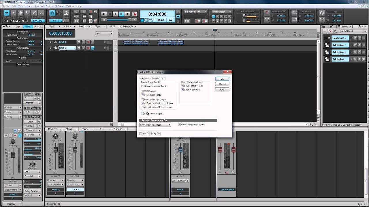Switch to the Clip inspector tab
369x207 pixels.
18,26
